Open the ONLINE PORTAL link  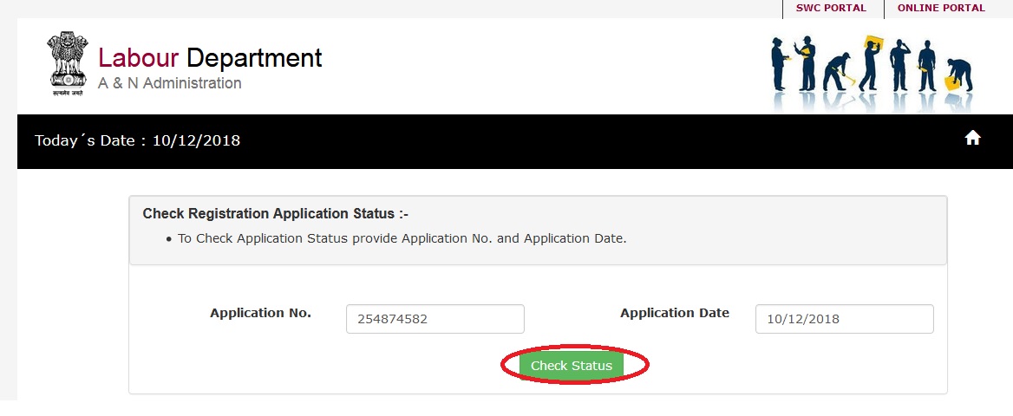941,8
